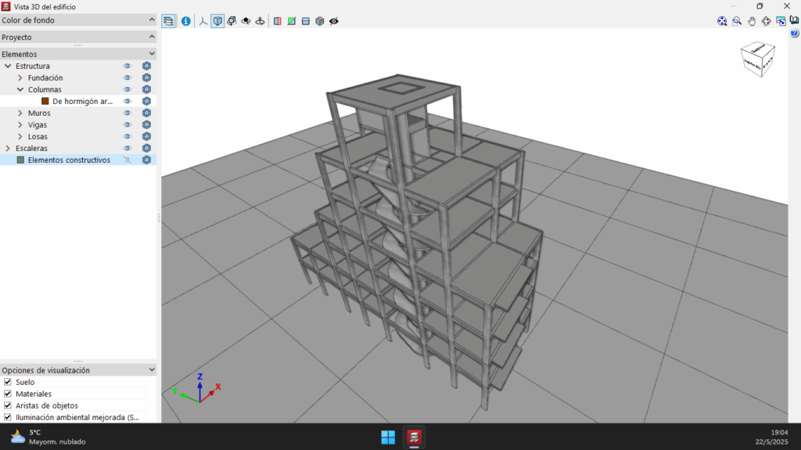Collapse the Elementos panel
Viewport: 801px width, 450px height.
pos(152,54)
